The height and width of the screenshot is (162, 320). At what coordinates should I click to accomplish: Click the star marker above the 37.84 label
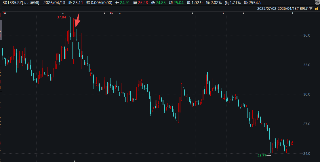point(63,14)
